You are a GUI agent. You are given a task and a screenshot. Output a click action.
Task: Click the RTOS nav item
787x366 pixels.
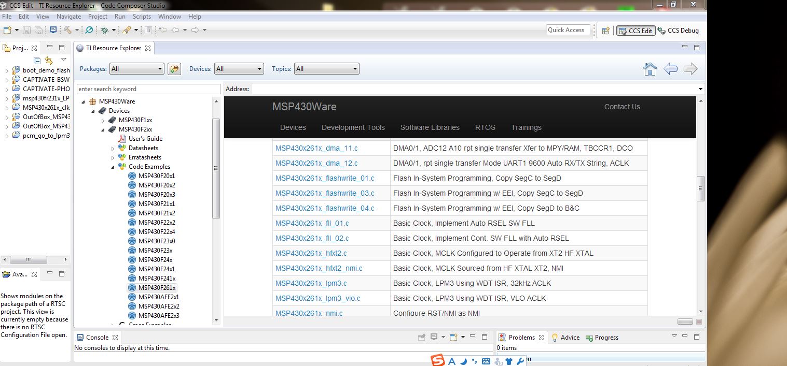pos(485,127)
